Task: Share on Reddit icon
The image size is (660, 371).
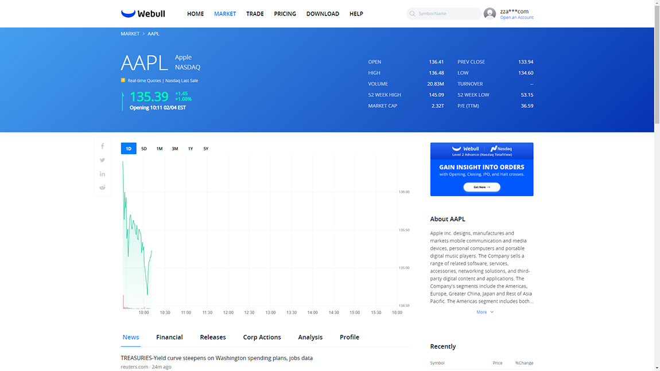Action: (102, 188)
